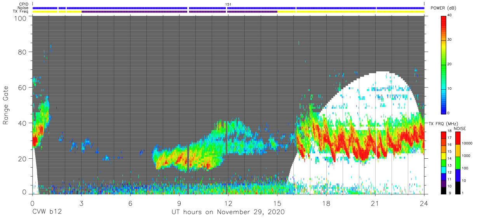Click the 12 tick on UT hours axis
477x220 pixels.
point(228,203)
